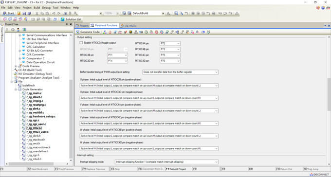Open the MTIOC4A pin dropdown showing P72
This screenshot has width=331, height=177.
(x=170, y=43)
